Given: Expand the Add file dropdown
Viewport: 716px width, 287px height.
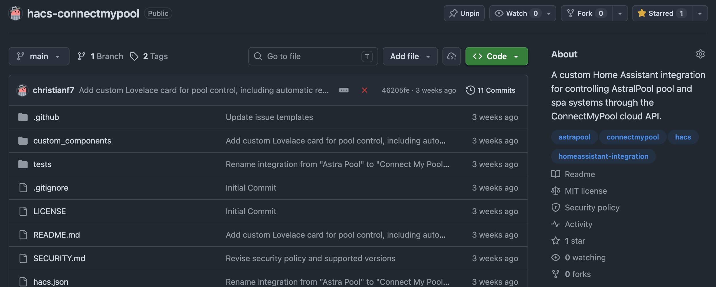Looking at the screenshot, I should point(410,56).
